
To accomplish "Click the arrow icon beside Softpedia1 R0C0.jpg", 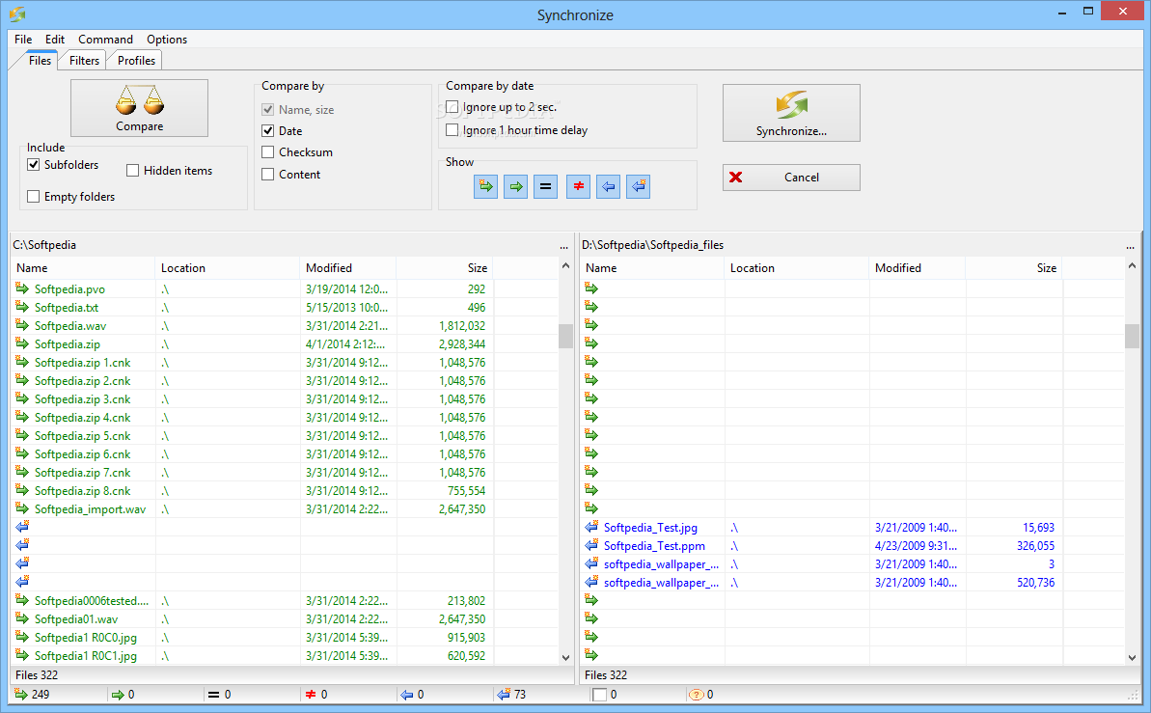I will coord(22,637).
